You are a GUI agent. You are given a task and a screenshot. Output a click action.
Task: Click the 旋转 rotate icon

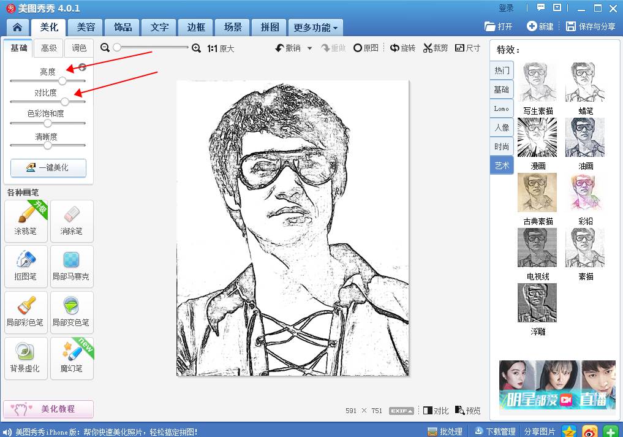coord(395,48)
